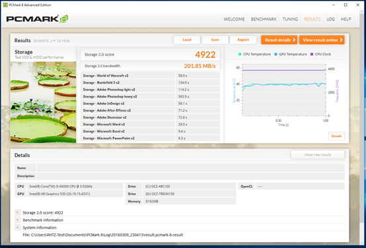Expand the System information section
Viewport: 366px width, 248px height.
click(x=17, y=228)
